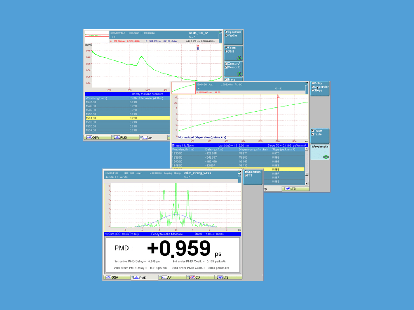Click the PMD icon under the attenuation table
414x310 pixels.
coord(117,137)
